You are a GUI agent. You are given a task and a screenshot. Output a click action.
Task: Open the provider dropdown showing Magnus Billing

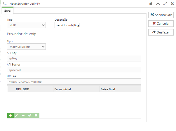pyautogui.click(x=26, y=47)
